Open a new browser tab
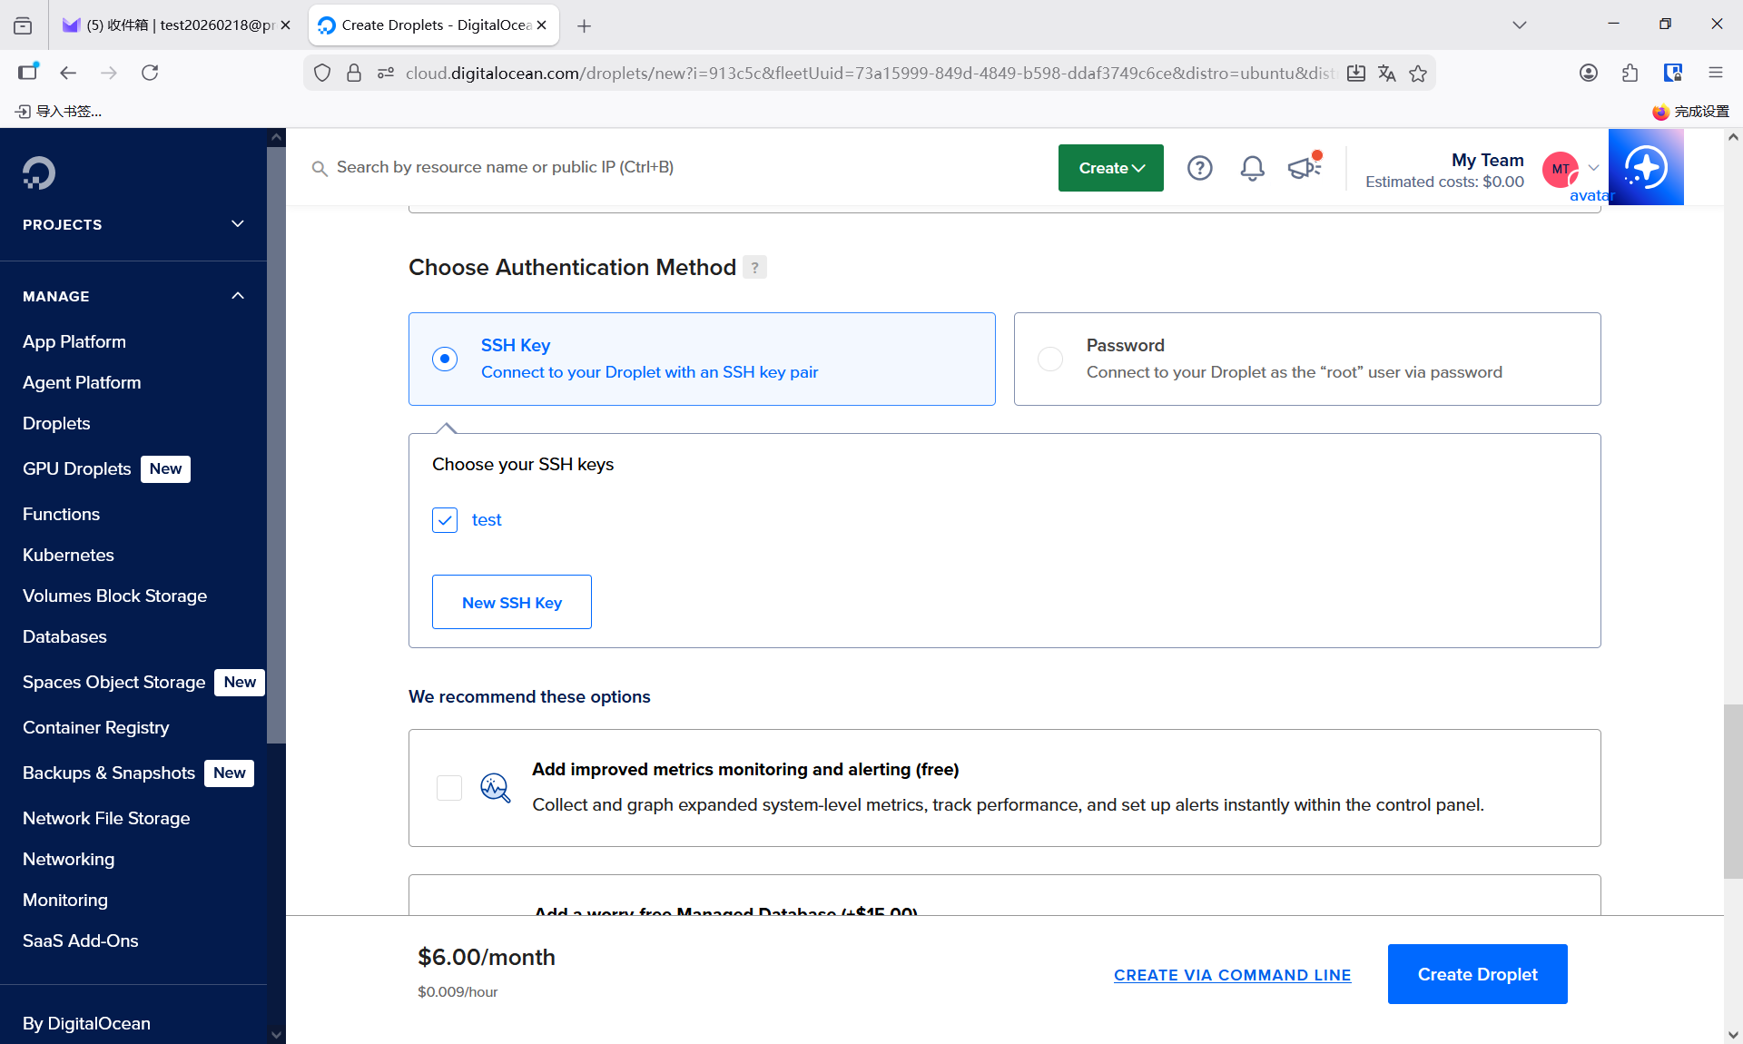The height and width of the screenshot is (1044, 1743). (x=584, y=25)
